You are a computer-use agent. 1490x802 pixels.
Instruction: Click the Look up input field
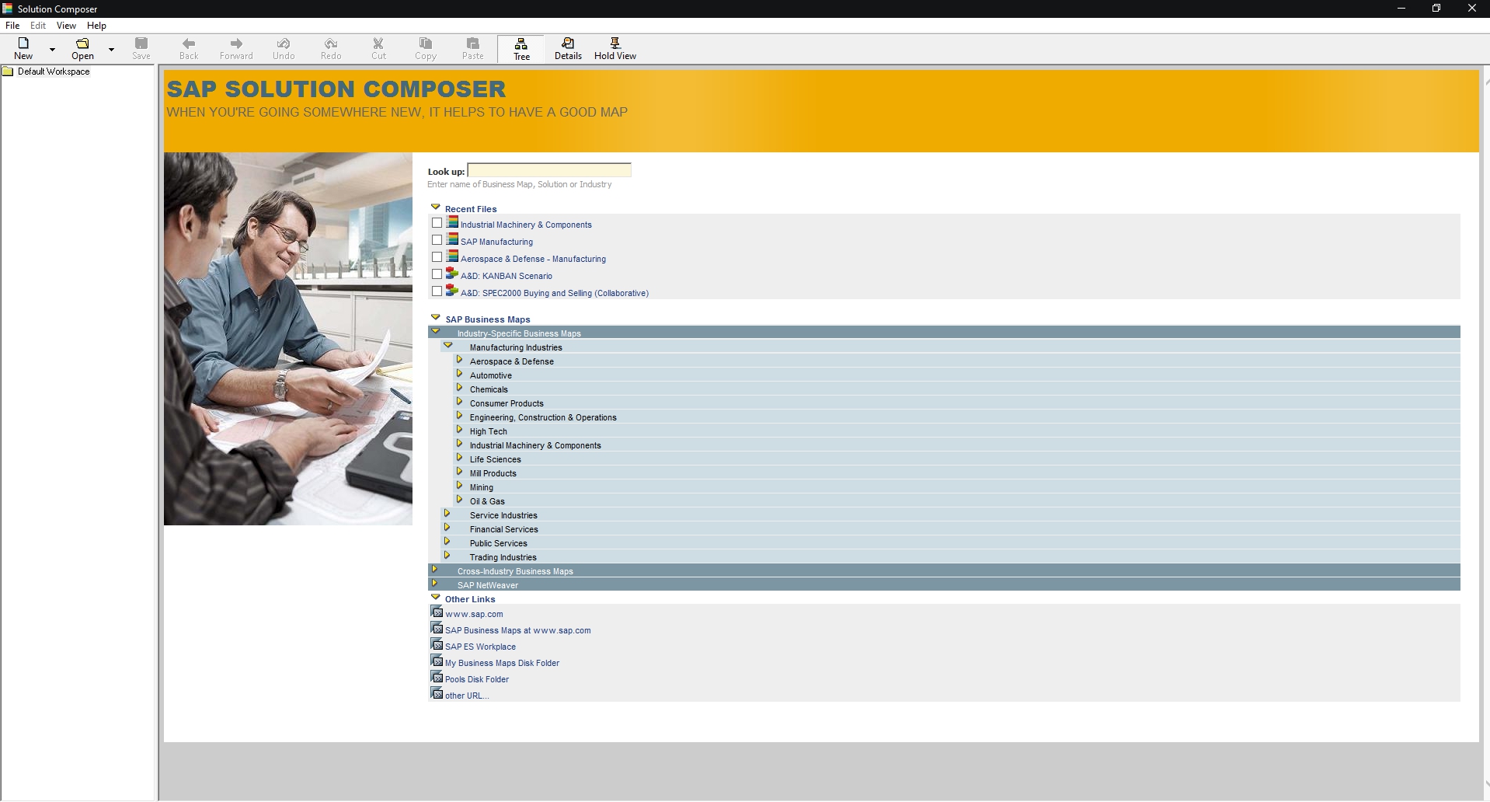549,170
